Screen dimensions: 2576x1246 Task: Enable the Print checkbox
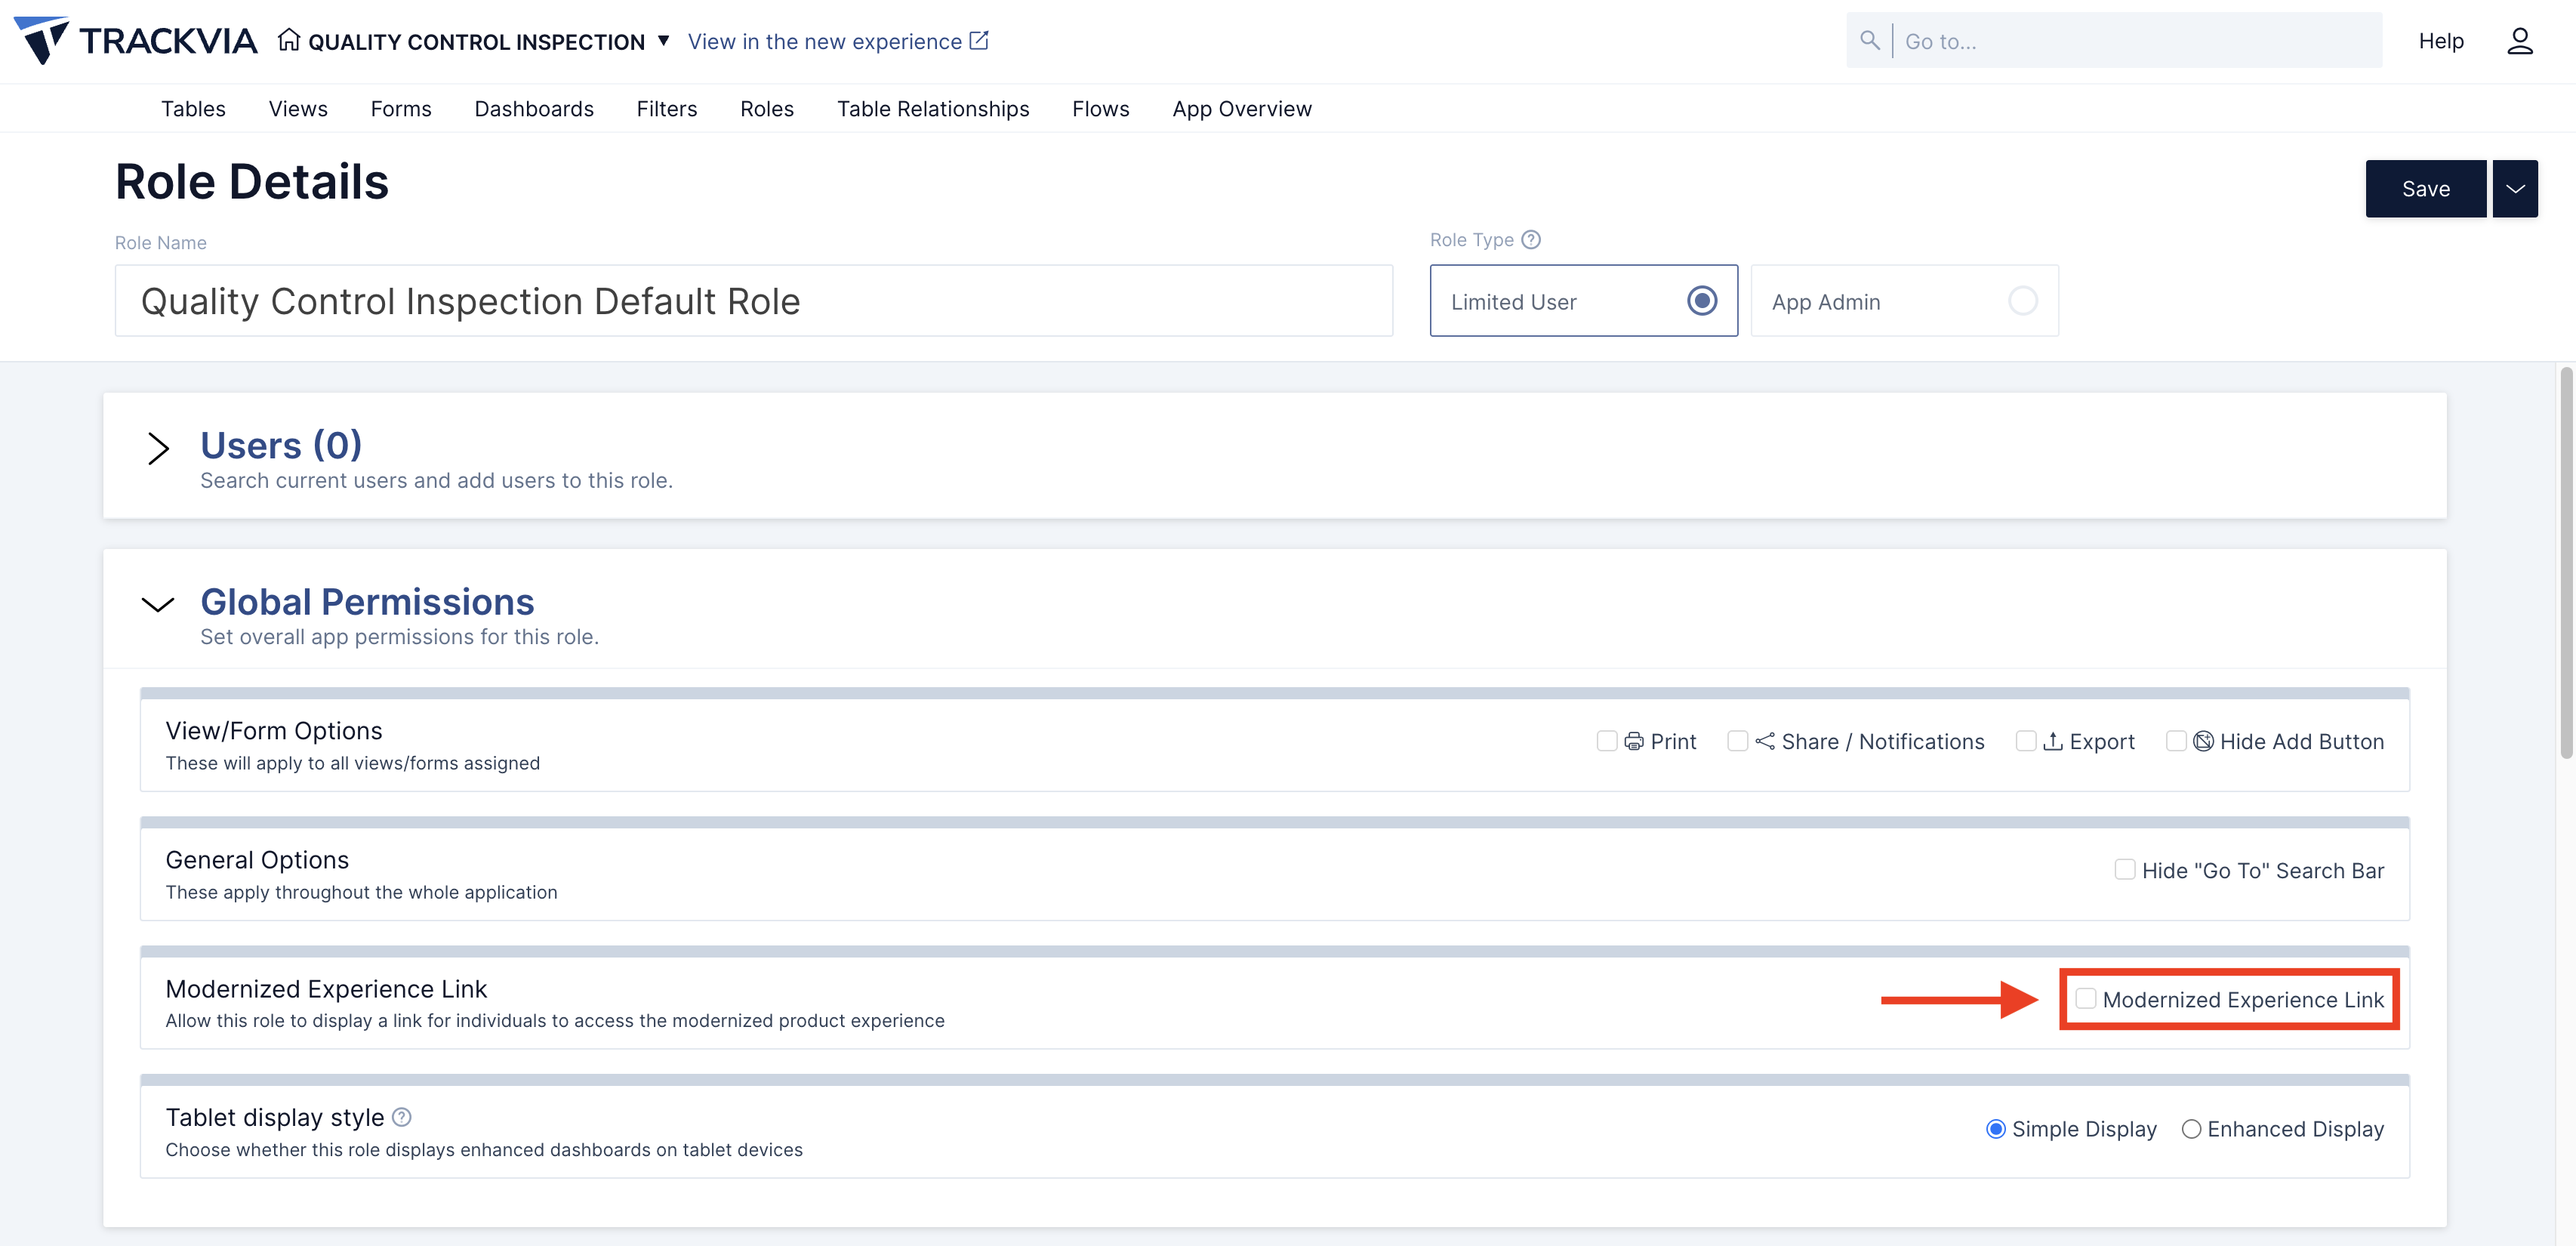click(x=1607, y=741)
